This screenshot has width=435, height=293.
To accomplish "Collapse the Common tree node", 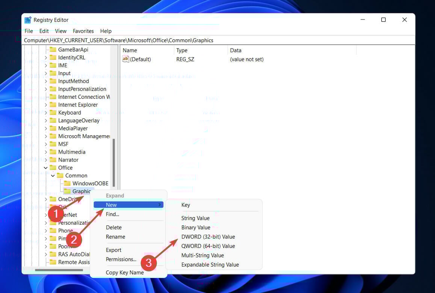I will tap(53, 176).
